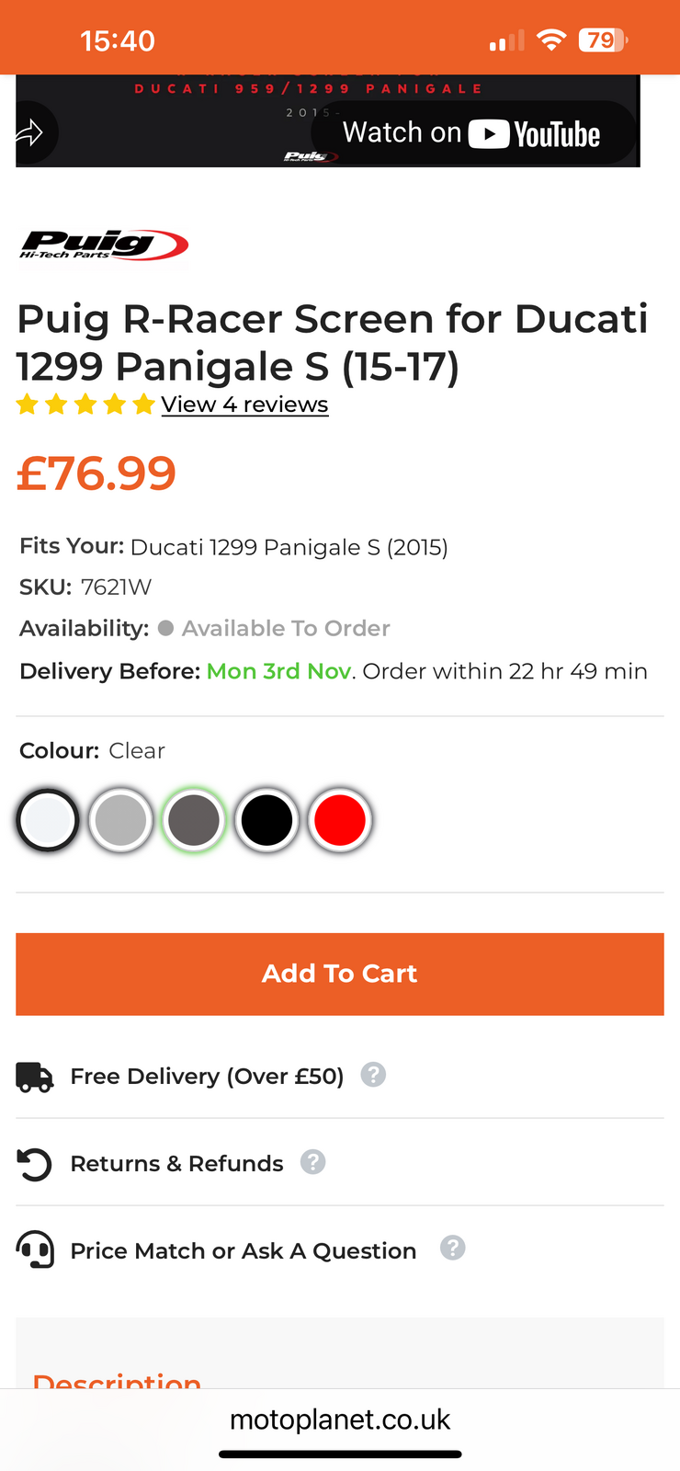Open Price Match or Ask A Question
This screenshot has height=1471, width=680.
tap(244, 1251)
